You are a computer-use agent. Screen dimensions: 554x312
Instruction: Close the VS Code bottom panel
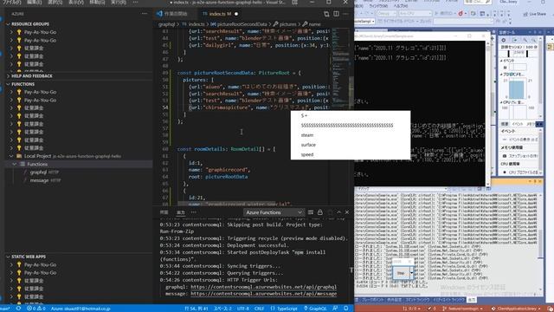pos(347,212)
